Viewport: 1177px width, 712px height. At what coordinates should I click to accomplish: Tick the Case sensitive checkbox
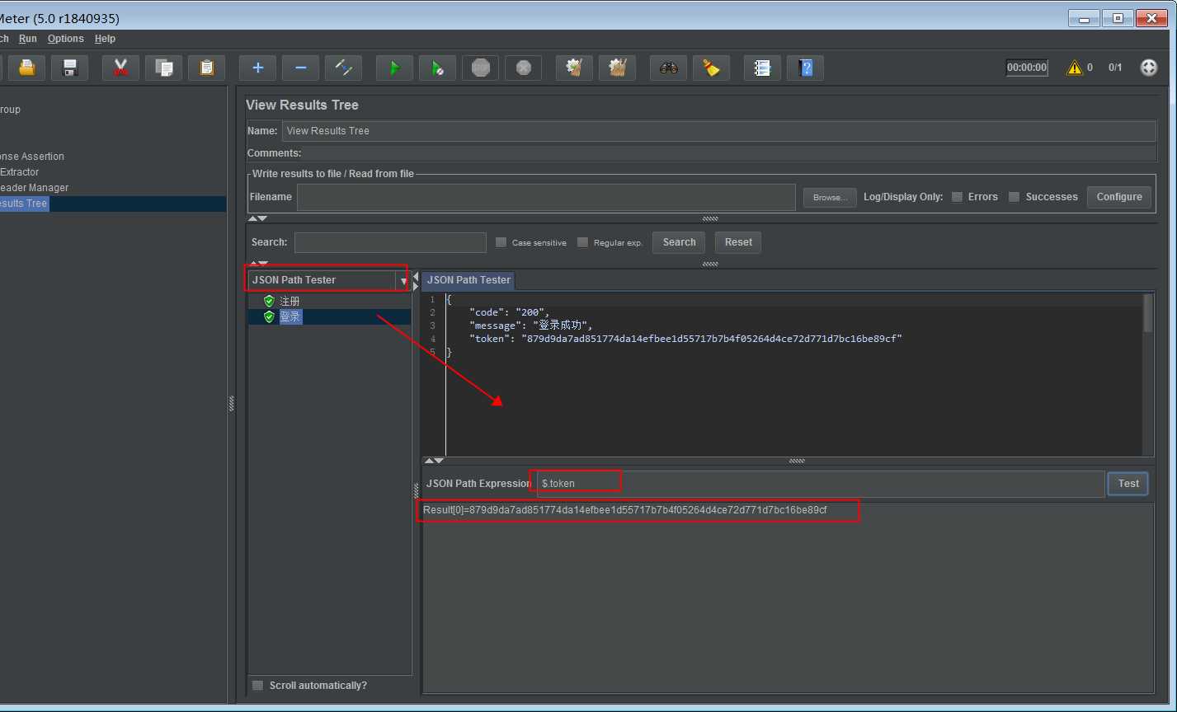tap(501, 242)
